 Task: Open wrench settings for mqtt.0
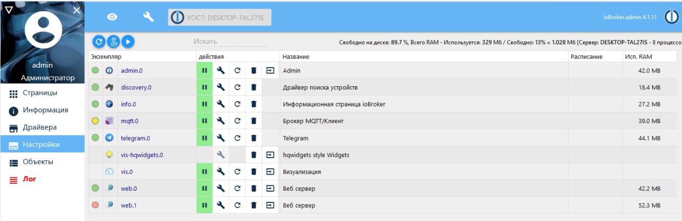[221, 121]
